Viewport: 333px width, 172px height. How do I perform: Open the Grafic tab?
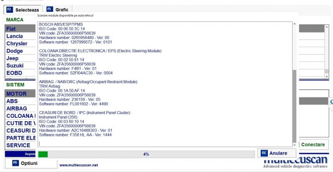[x=58, y=10]
